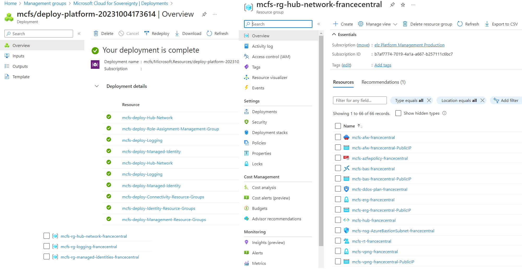Click the Delete resource group trash icon

tap(405, 24)
